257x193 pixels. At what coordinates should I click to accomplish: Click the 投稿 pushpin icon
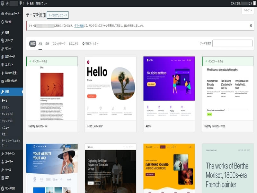[3, 32]
